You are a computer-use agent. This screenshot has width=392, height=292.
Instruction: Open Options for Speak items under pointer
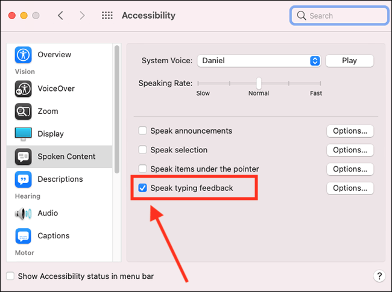tap(350, 169)
